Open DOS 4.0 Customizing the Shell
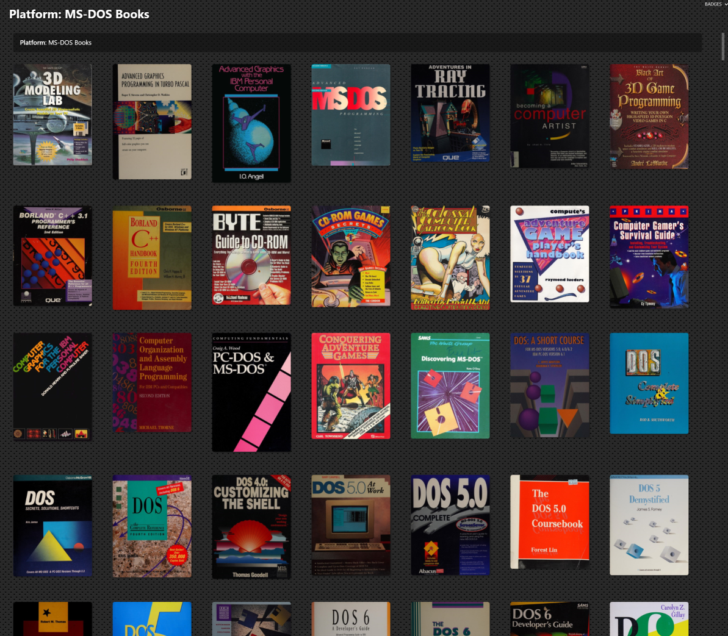The image size is (728, 636). coord(251,527)
